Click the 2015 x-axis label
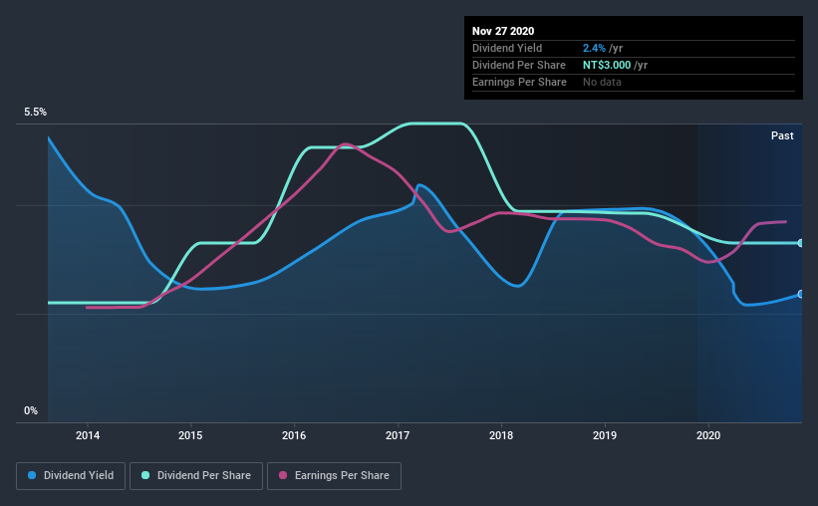The width and height of the screenshot is (818, 506). pyautogui.click(x=190, y=435)
